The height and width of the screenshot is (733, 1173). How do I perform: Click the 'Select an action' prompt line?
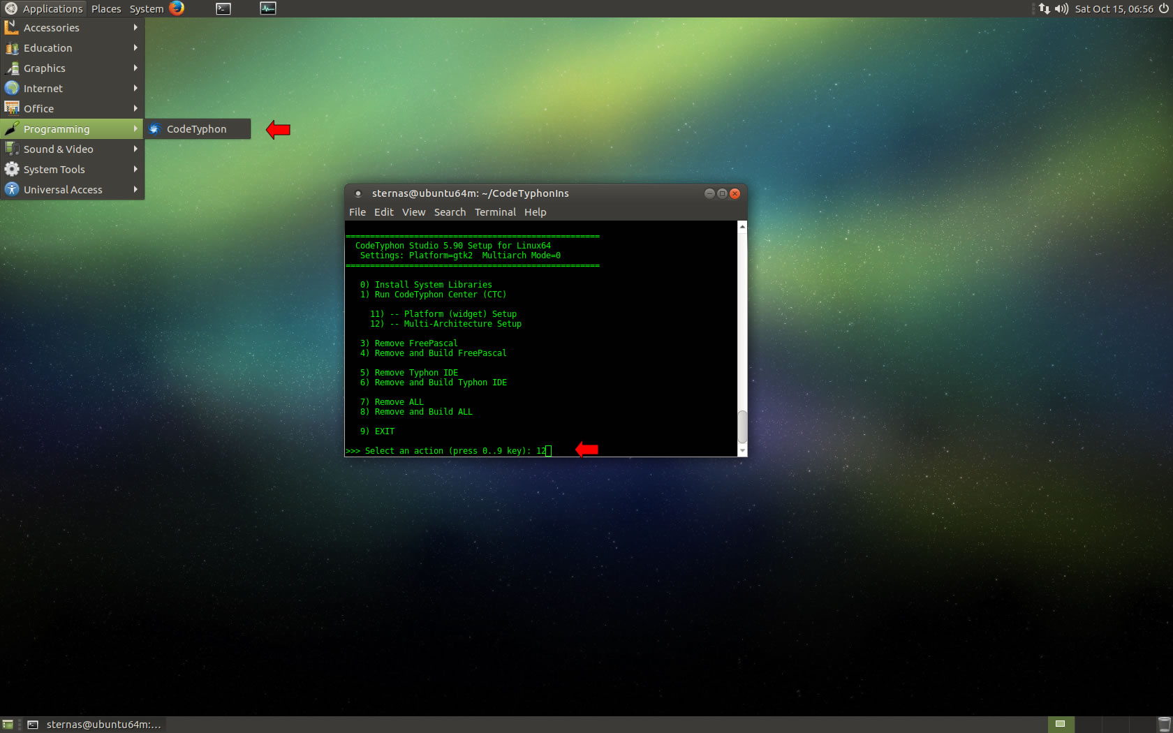[448, 451]
